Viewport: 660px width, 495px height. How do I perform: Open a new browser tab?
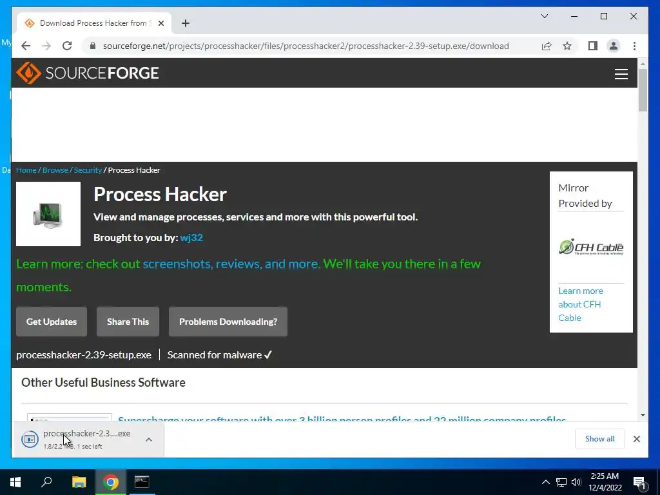pyautogui.click(x=186, y=23)
